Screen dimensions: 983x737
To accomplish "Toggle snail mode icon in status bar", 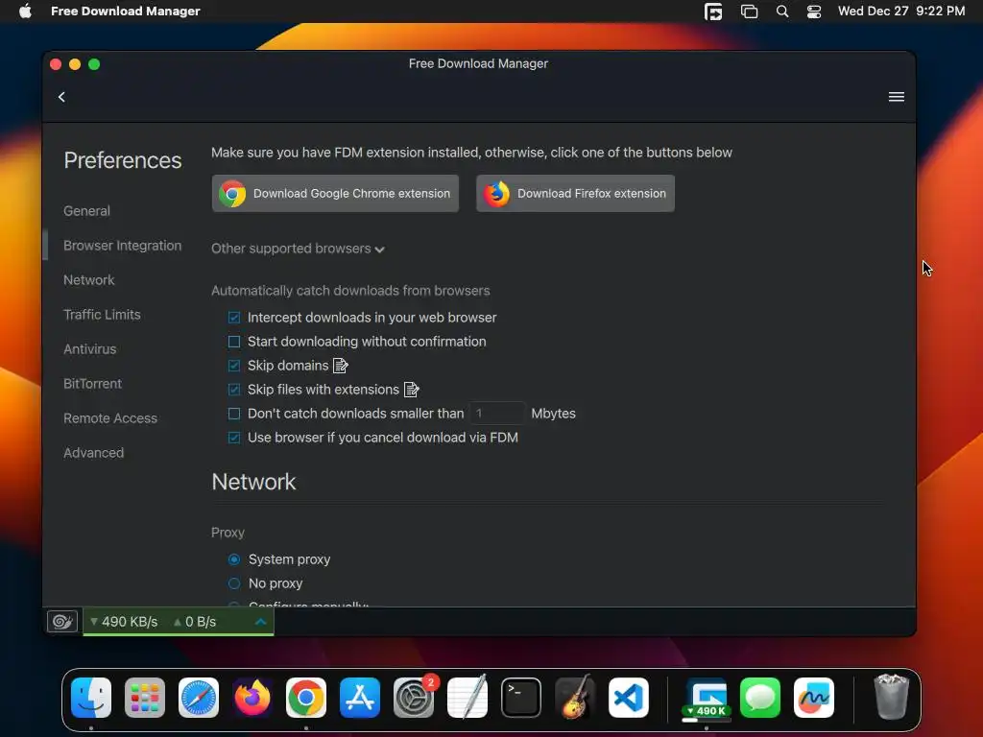I will point(62,622).
